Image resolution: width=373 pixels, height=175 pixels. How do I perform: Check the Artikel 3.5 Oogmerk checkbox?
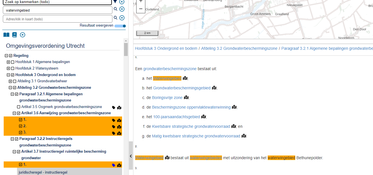pyautogui.click(x=18, y=107)
